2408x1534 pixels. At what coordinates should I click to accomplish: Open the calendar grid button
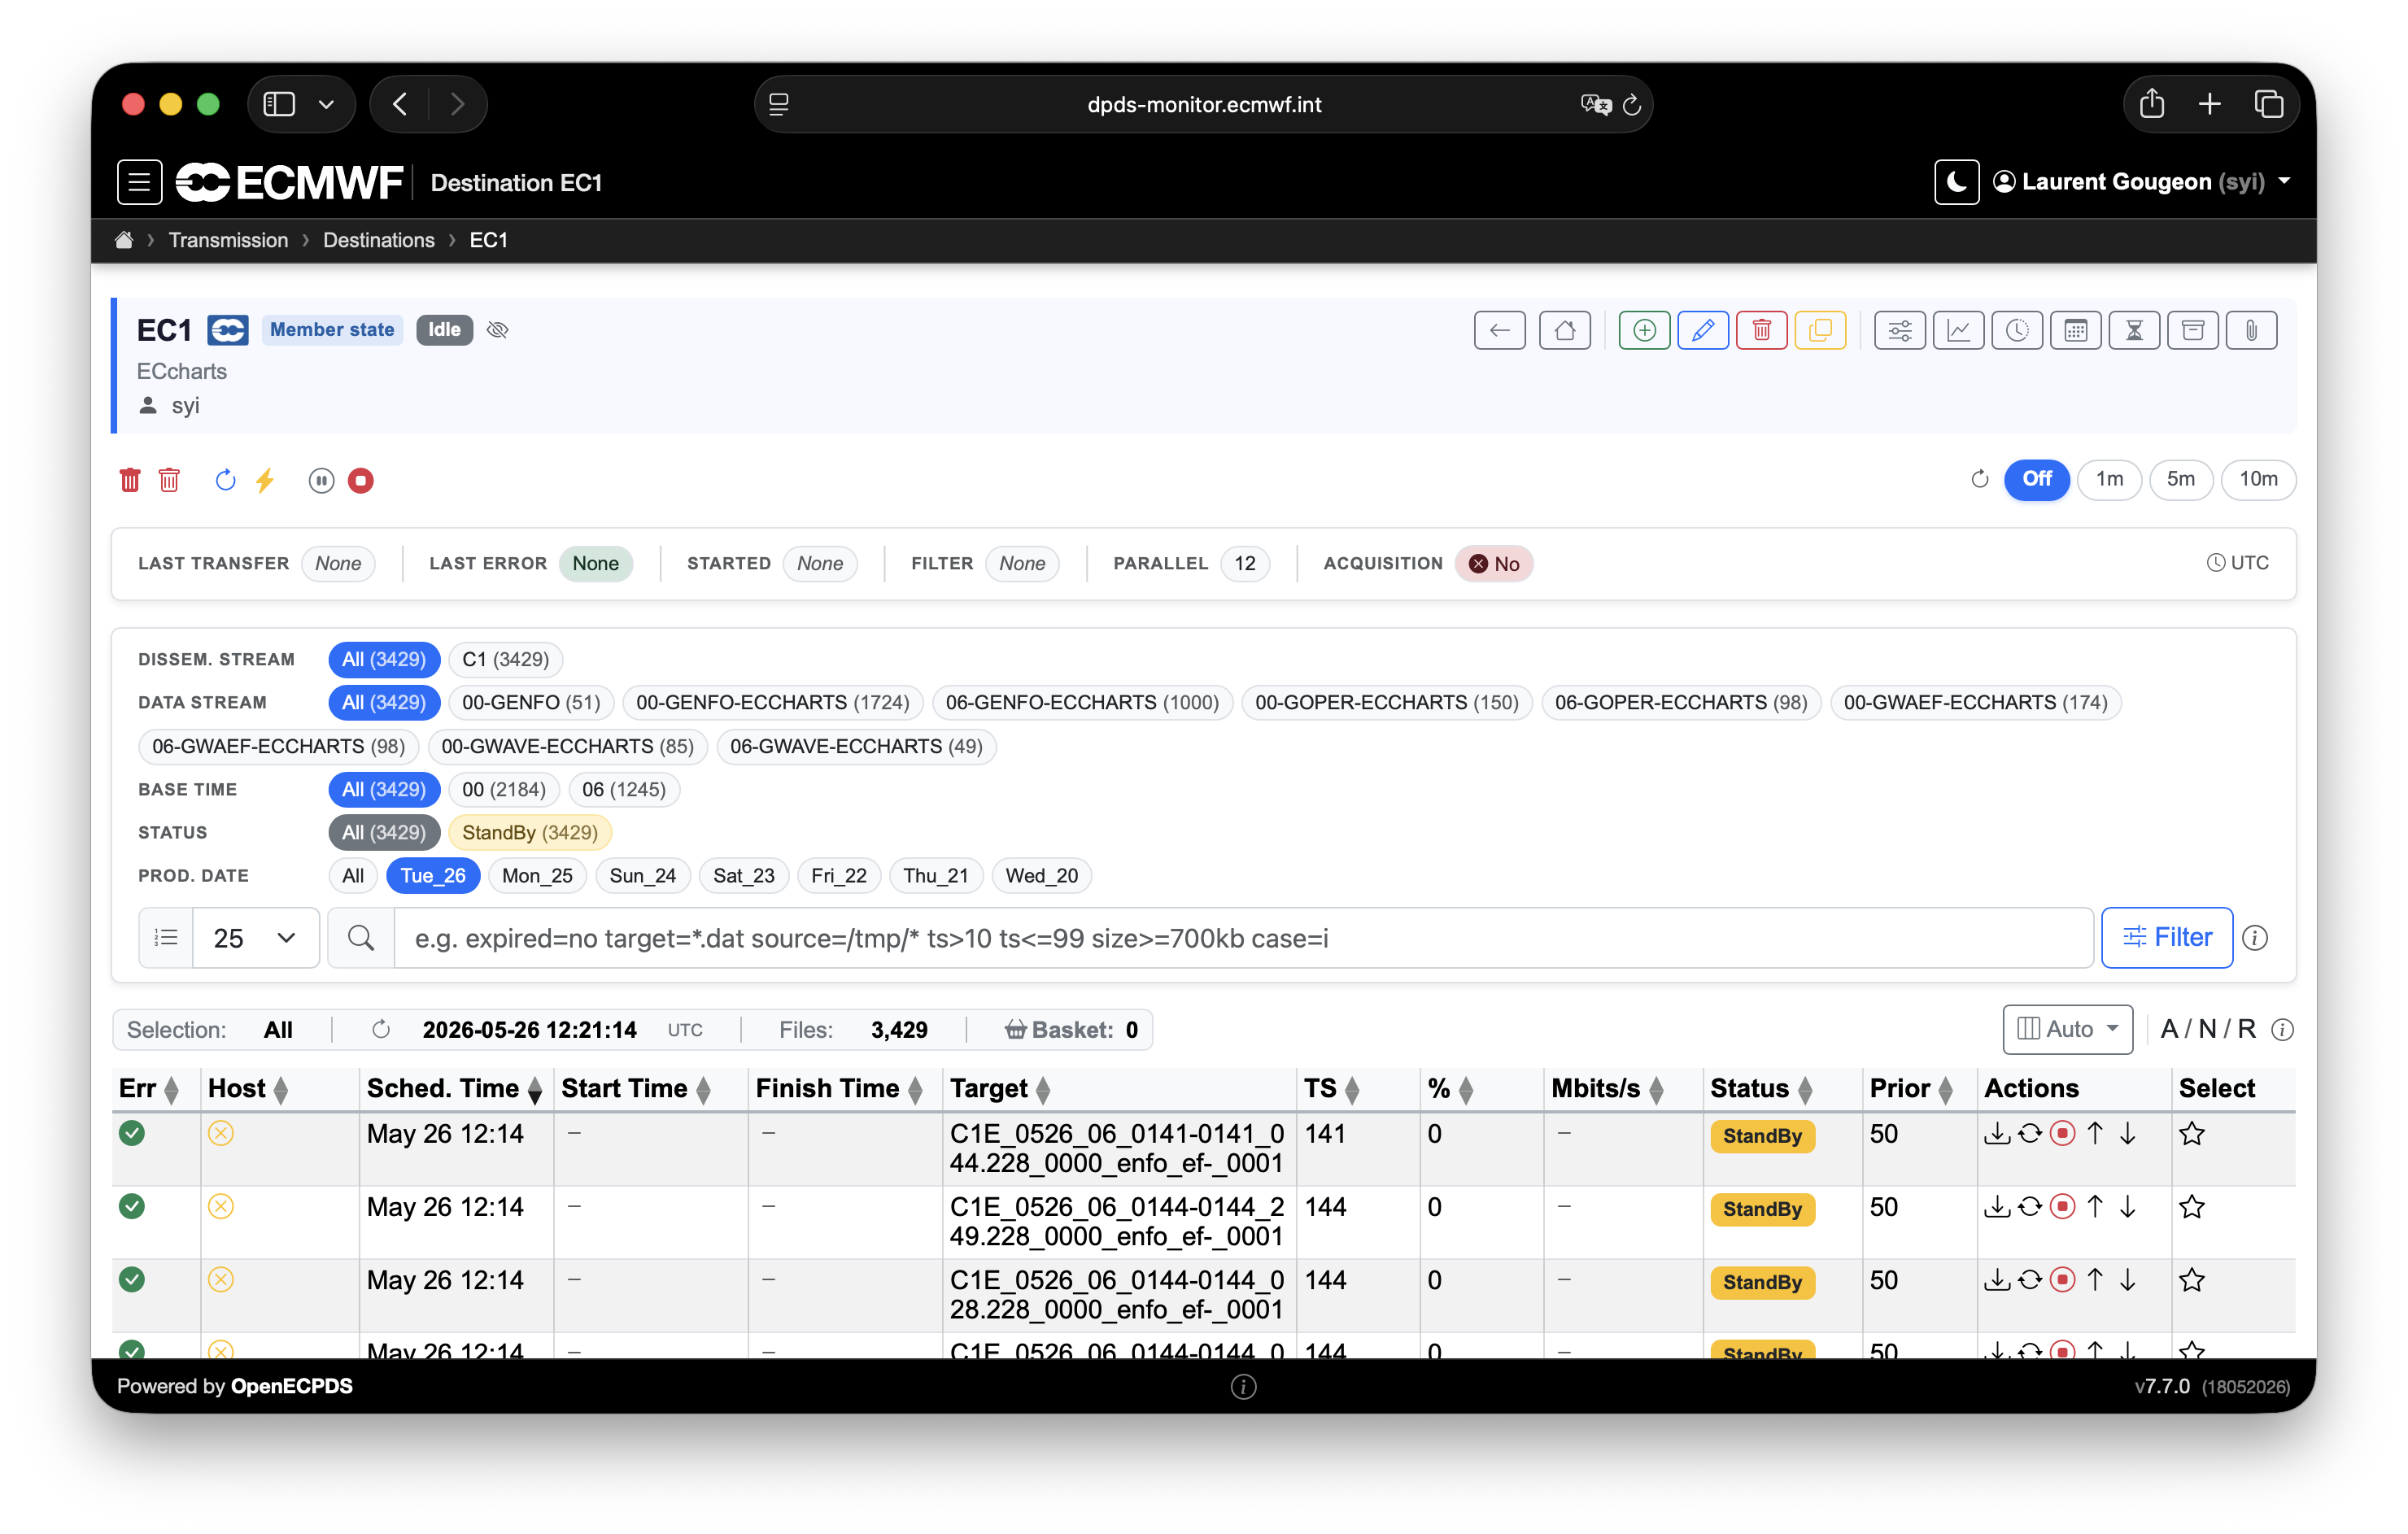(x=2075, y=330)
